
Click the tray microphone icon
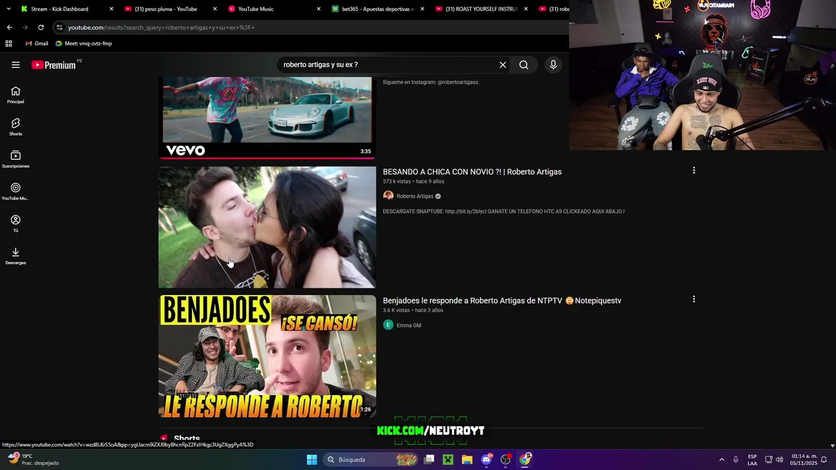tap(736, 460)
